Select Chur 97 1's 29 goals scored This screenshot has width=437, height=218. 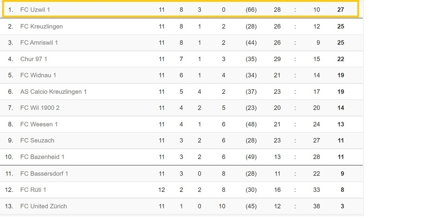click(x=277, y=59)
